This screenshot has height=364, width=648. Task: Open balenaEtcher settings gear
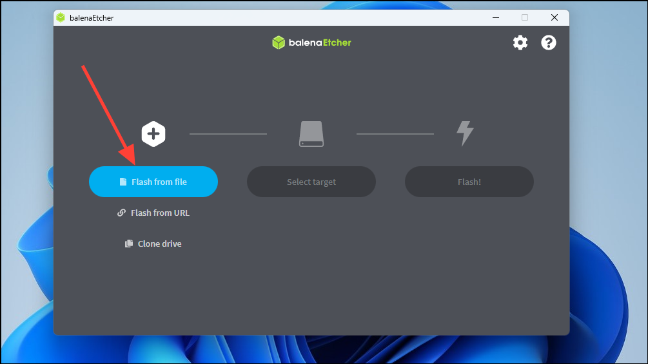520,43
